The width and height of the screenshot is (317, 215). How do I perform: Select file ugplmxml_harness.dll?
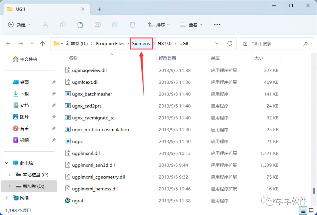pos(95,189)
